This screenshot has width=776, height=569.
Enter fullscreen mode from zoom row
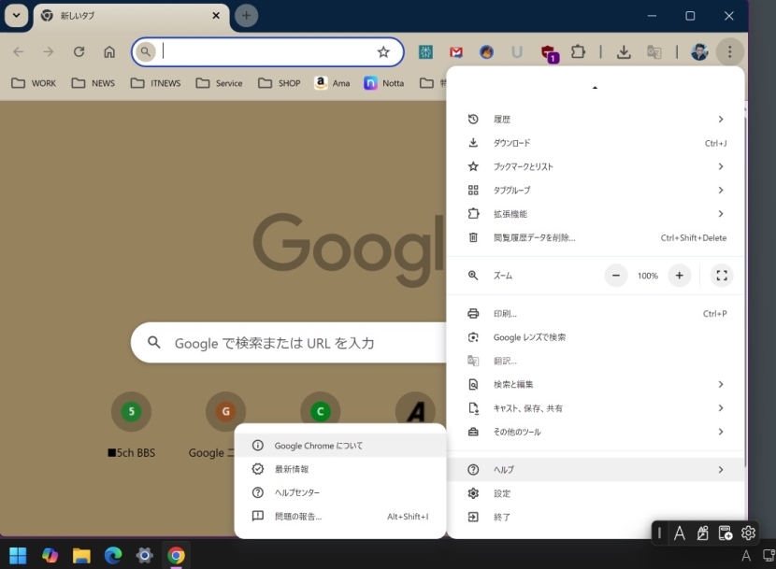pos(722,276)
